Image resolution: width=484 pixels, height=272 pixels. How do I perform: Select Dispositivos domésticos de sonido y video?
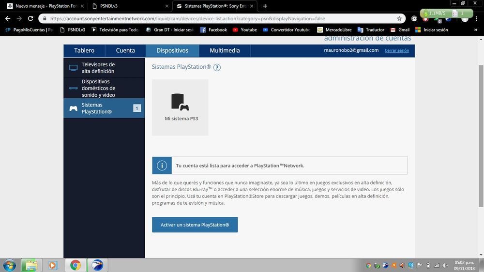[104, 88]
